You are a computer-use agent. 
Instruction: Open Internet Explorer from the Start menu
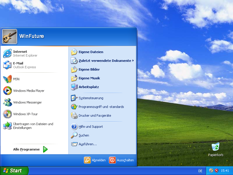[25, 53]
